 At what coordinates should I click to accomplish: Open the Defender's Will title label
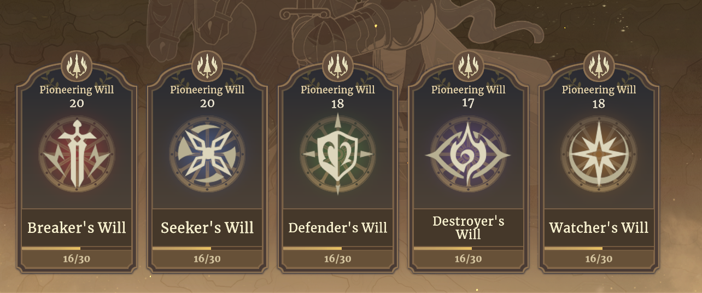[338, 227]
